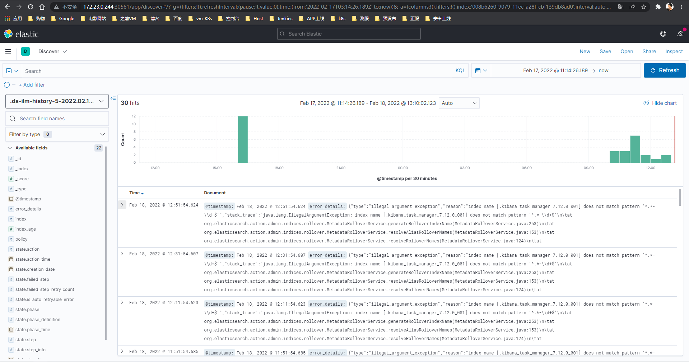Click Save in the top menu

605,51
